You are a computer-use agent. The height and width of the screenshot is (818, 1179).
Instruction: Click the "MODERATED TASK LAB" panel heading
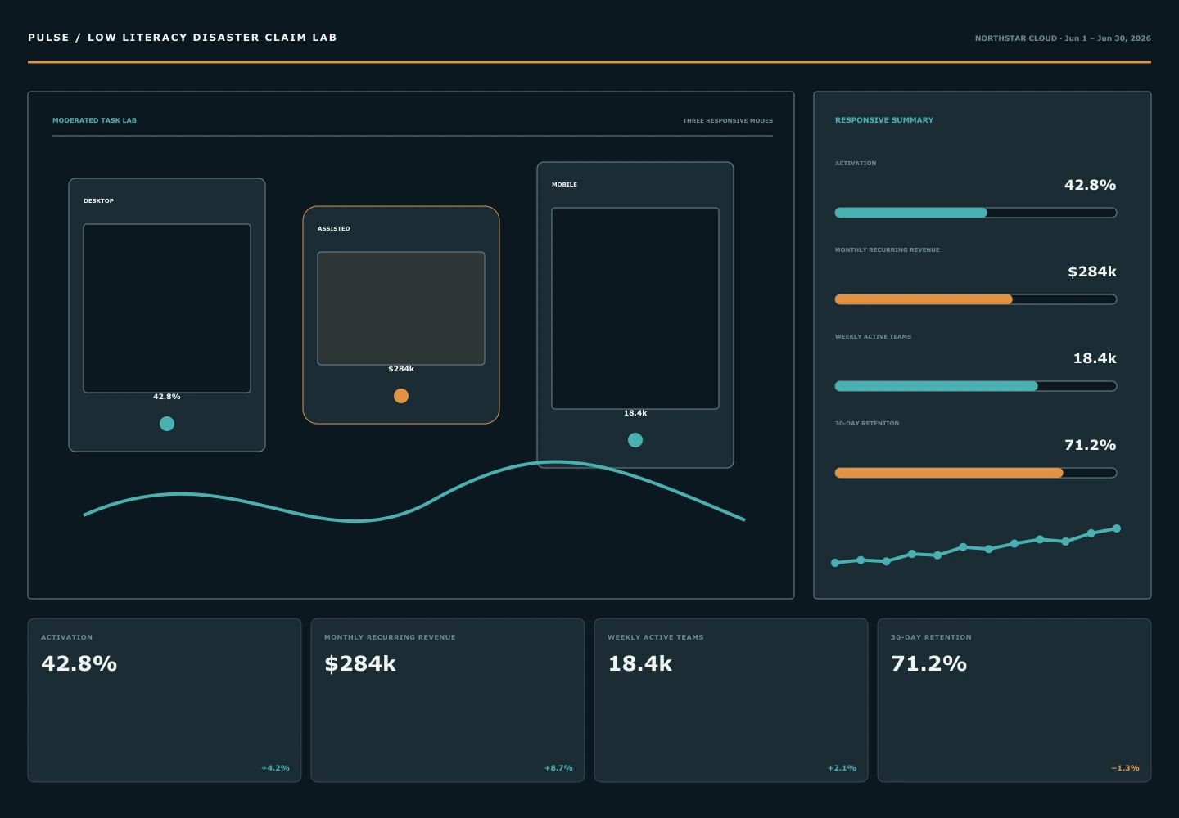click(95, 120)
